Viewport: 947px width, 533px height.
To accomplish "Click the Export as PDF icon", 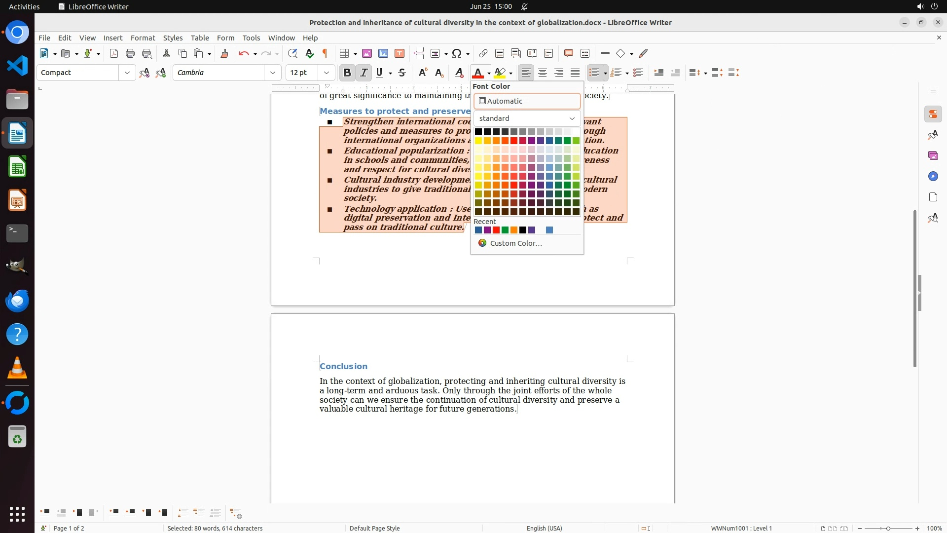I will (x=114, y=54).
